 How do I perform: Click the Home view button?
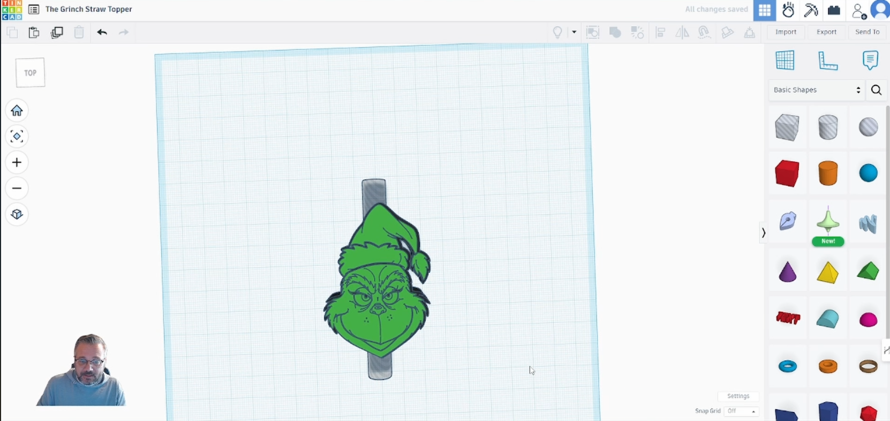pos(17,111)
